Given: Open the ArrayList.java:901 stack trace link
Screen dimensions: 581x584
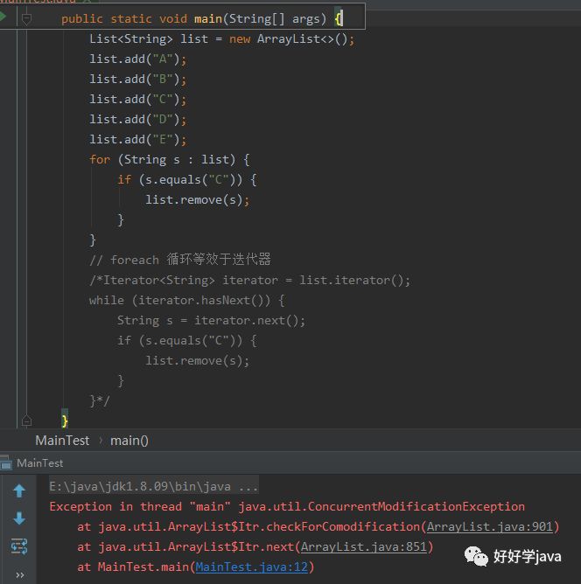Looking at the screenshot, I should coord(489,526).
